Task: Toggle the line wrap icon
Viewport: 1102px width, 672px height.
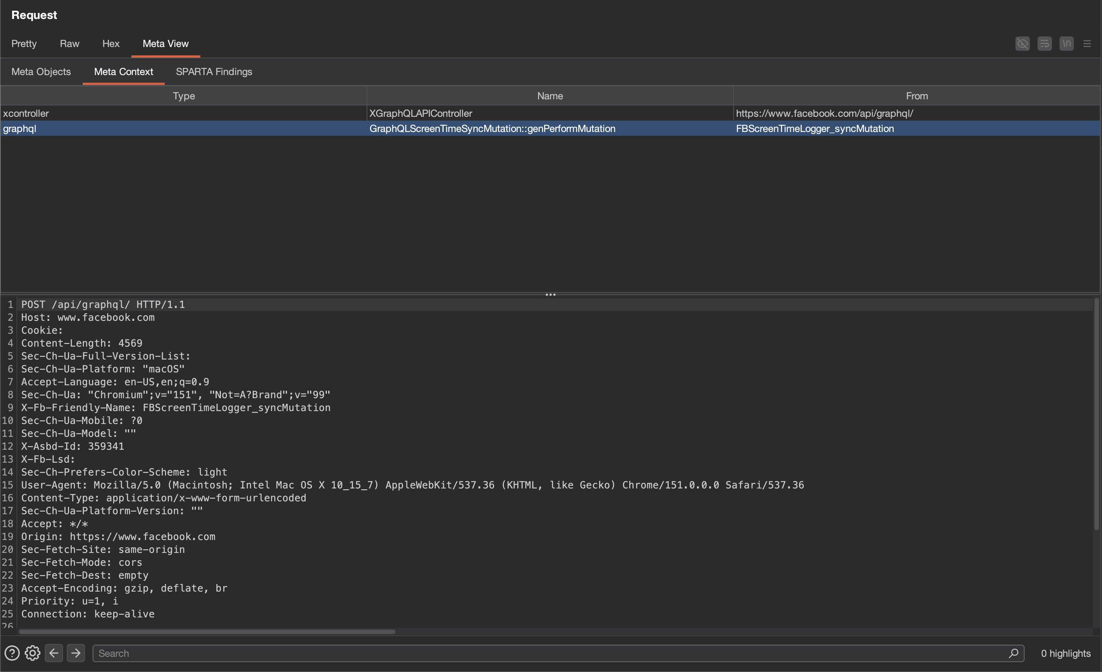Action: [1044, 43]
